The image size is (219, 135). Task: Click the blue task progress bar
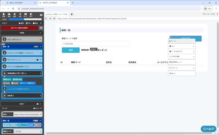click(x=24, y=19)
